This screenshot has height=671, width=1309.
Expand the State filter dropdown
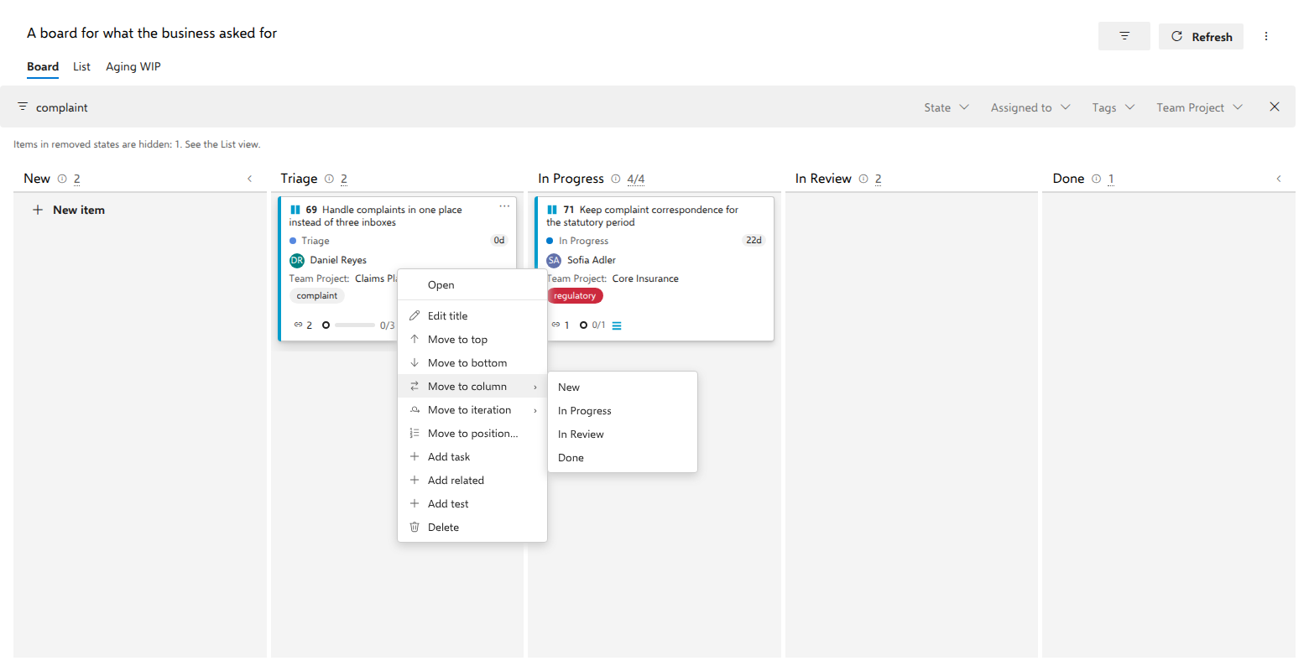[947, 107]
